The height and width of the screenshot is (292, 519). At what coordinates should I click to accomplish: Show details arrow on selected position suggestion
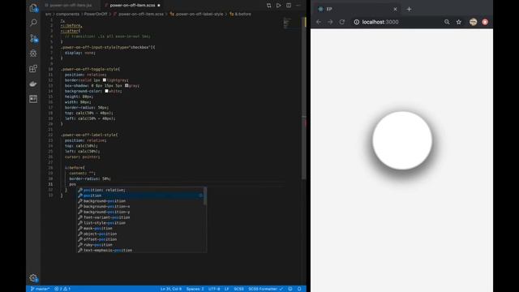[200, 195]
